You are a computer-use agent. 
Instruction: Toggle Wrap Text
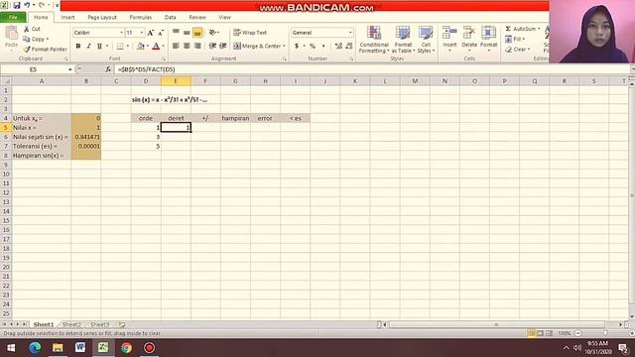tap(250, 33)
